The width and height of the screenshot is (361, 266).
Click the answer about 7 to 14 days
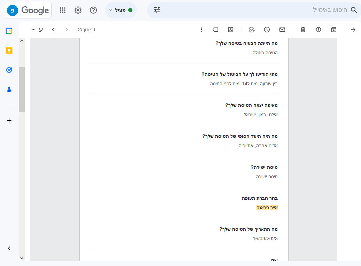click(244, 84)
